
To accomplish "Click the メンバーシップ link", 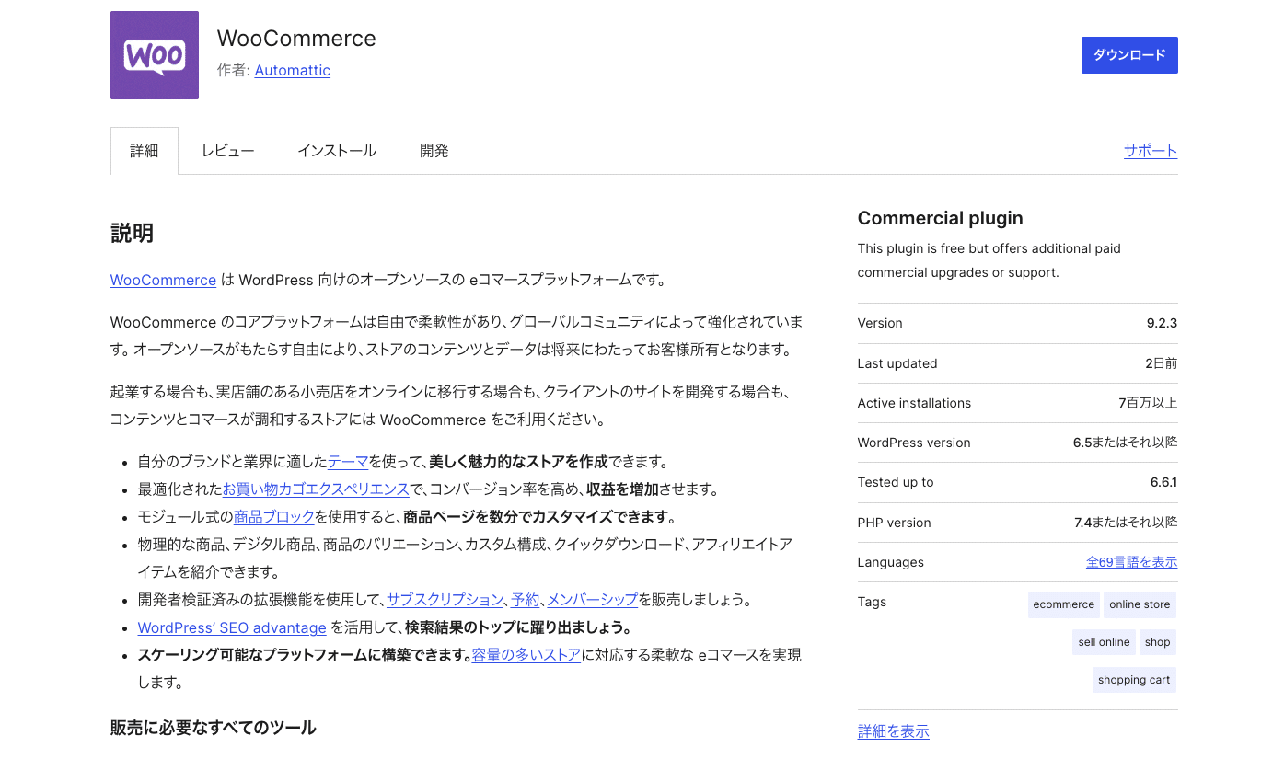I will tap(593, 600).
